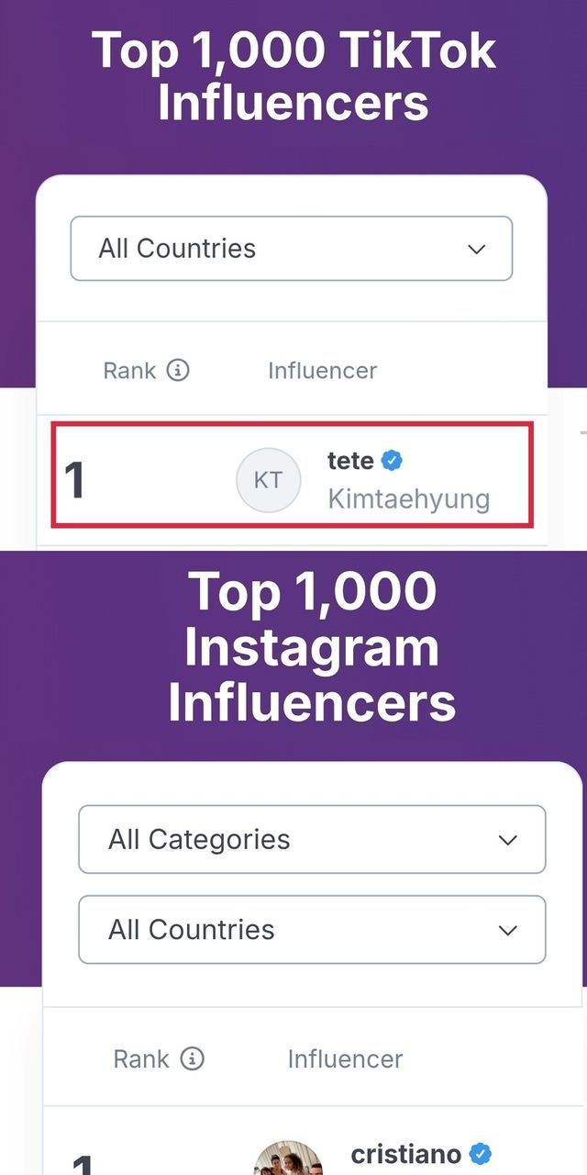This screenshot has height=1175, width=587.
Task: Open the tete username link
Action: coord(350,460)
